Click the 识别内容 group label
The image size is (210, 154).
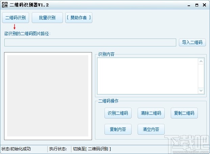point(106,54)
